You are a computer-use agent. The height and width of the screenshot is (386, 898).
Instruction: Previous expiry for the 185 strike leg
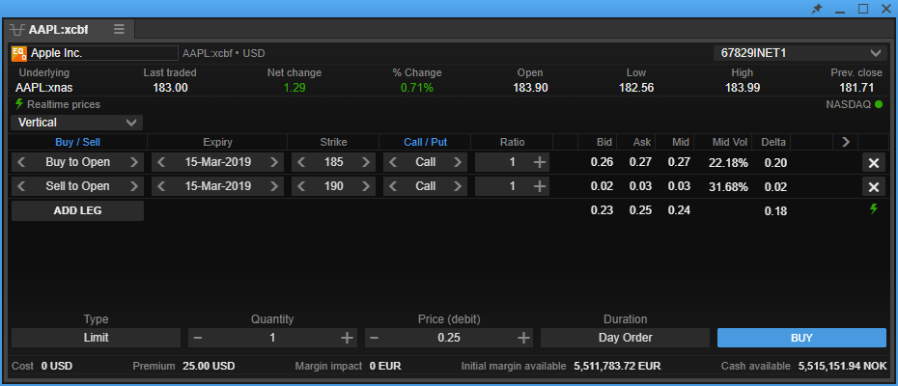pos(161,162)
